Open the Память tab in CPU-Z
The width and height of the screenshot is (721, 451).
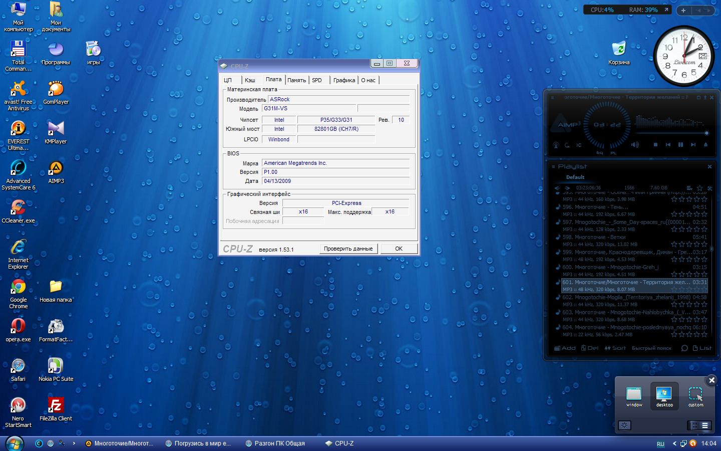[296, 80]
